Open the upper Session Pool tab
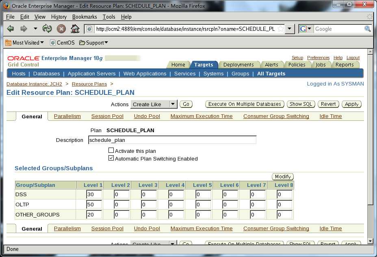The image size is (377, 257). (107, 116)
